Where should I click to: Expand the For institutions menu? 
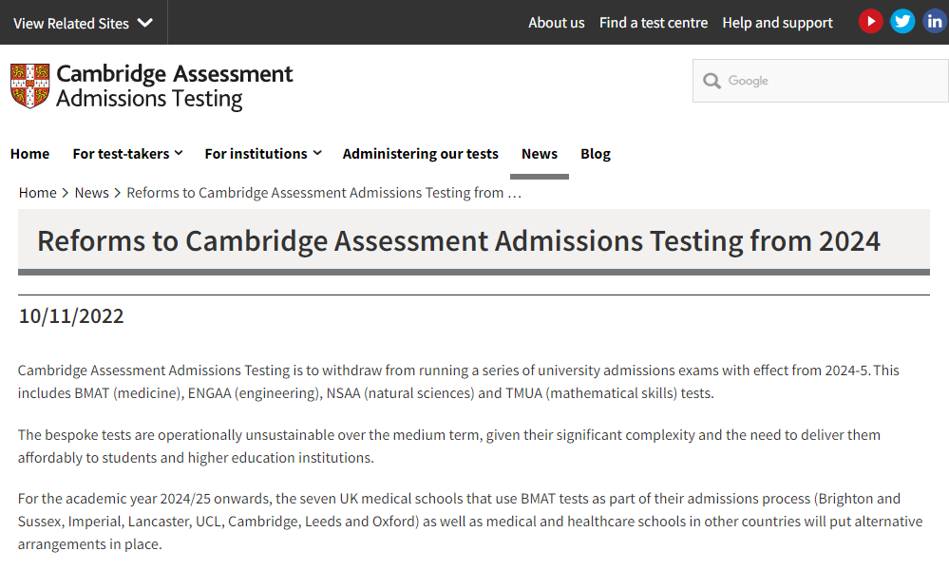263,154
